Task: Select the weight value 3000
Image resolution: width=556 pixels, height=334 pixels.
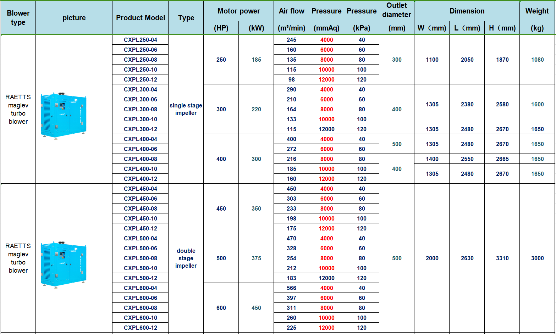Action: 537,258
